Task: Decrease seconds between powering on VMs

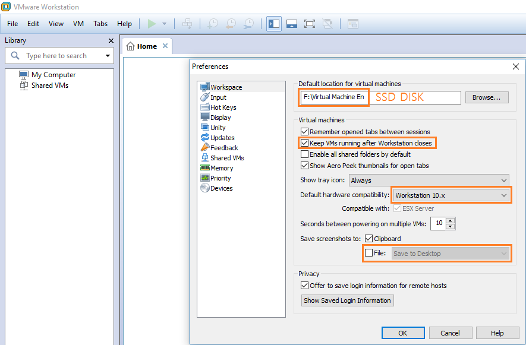Action: pyautogui.click(x=451, y=227)
